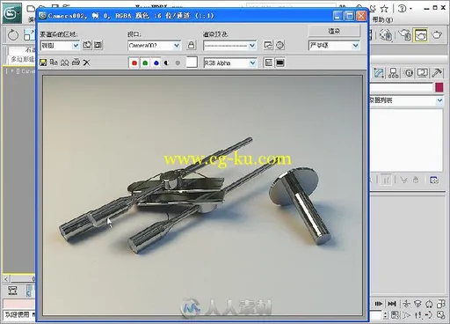Toggle the blue channel
The image size is (450, 324).
156,63
